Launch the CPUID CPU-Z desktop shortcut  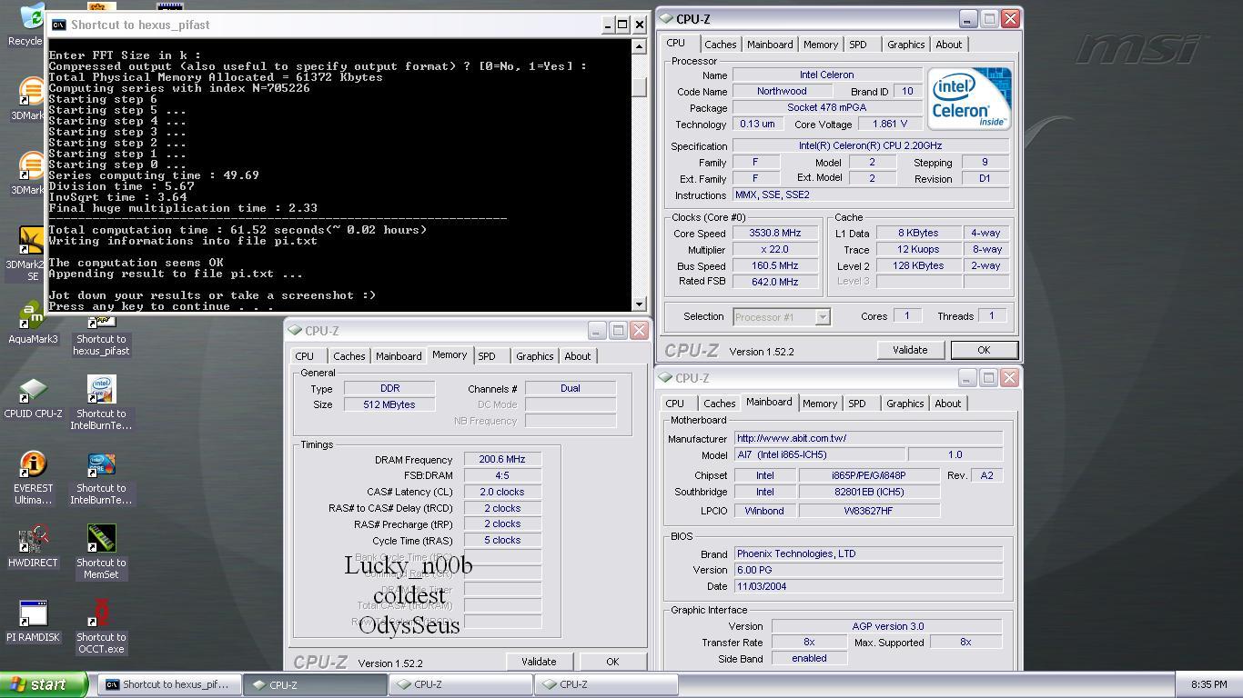click(x=33, y=398)
